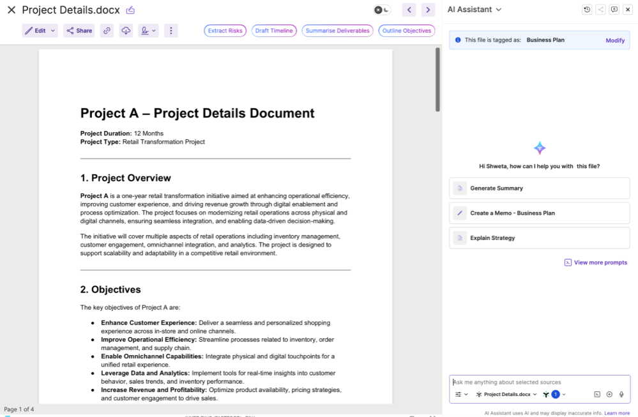Open View more prompts link
638x417 pixels.
596,262
